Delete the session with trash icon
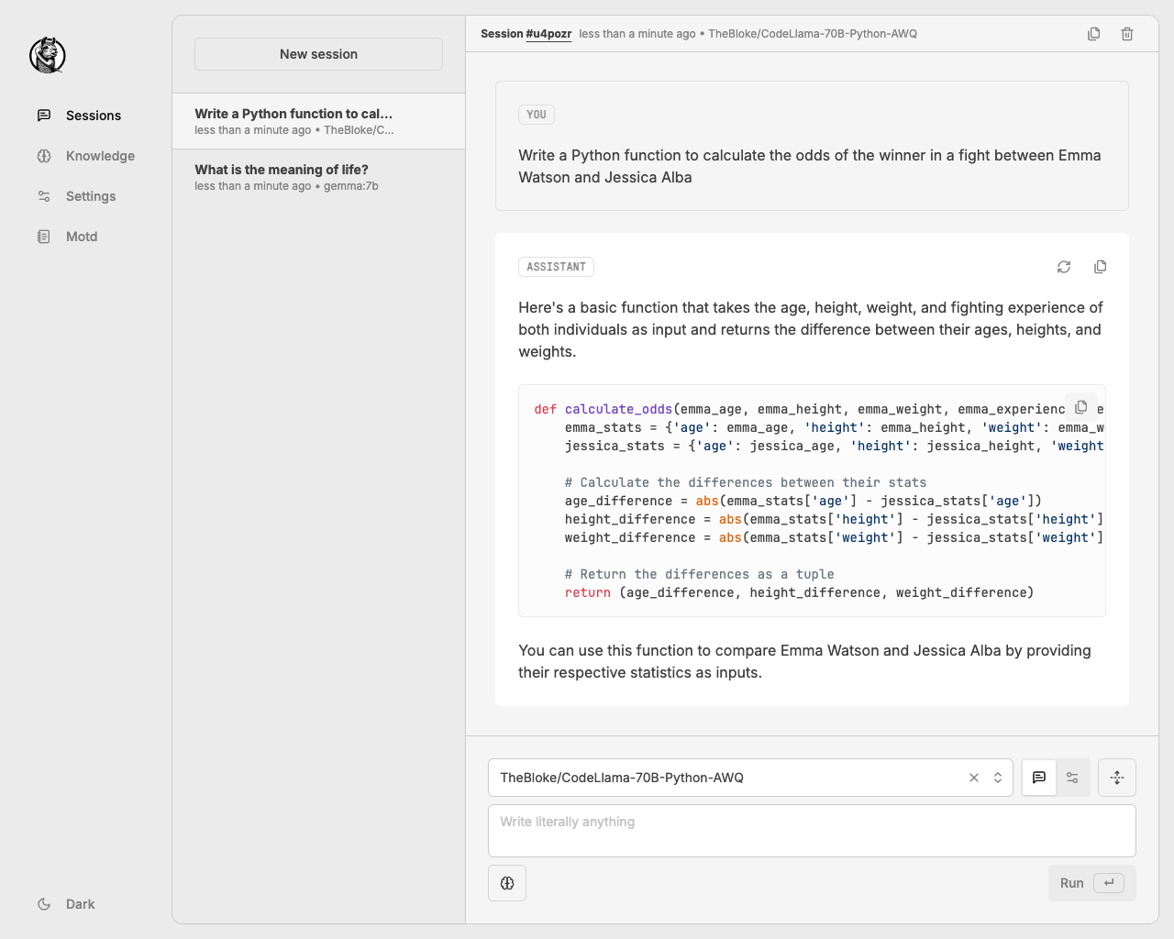Image resolution: width=1174 pixels, height=939 pixels. pos(1127,34)
